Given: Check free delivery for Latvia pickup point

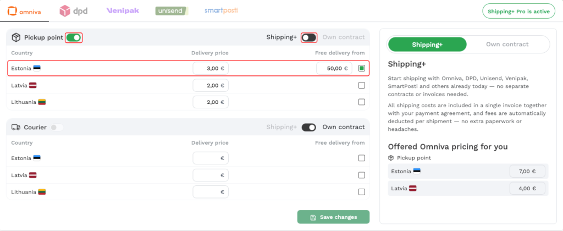Looking at the screenshot, I should (361, 85).
